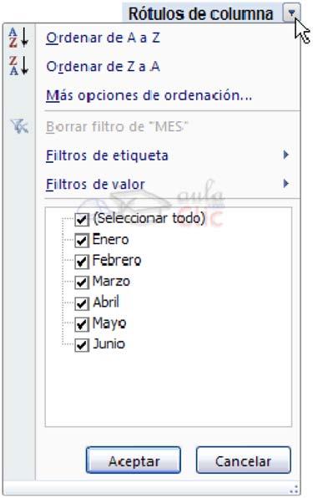Click the clear filter funnel icon
The image size is (313, 498).
[x=19, y=126]
